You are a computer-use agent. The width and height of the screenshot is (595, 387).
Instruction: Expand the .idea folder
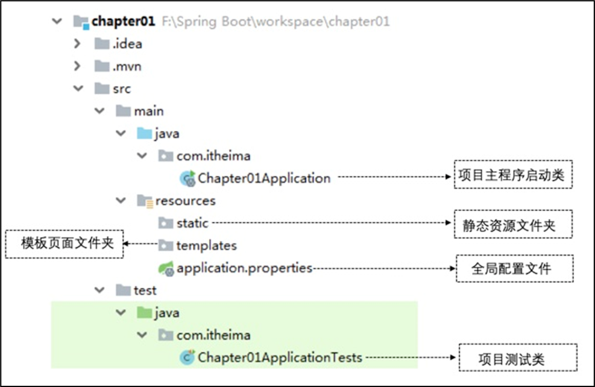[77, 44]
